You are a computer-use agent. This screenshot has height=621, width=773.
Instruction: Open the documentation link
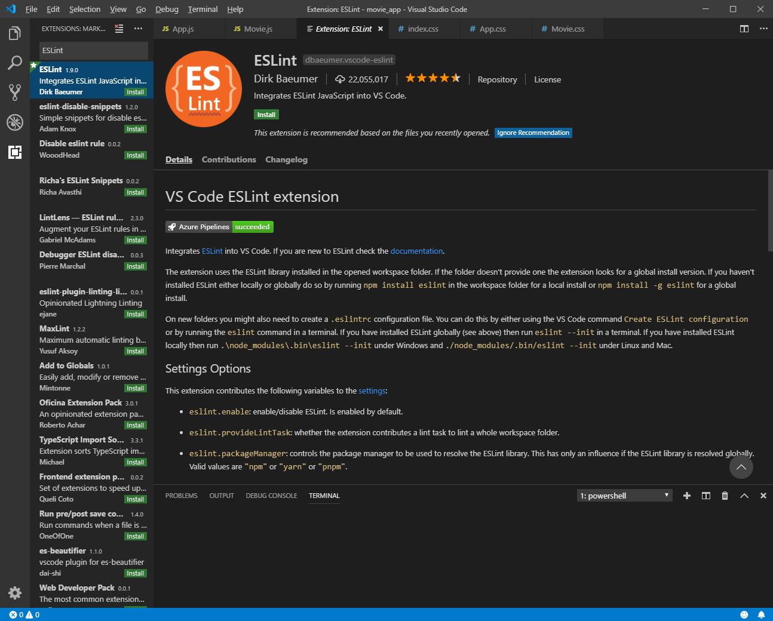pos(416,251)
